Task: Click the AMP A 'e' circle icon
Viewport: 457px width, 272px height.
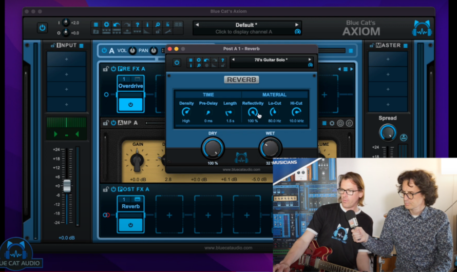Action: [x=350, y=124]
